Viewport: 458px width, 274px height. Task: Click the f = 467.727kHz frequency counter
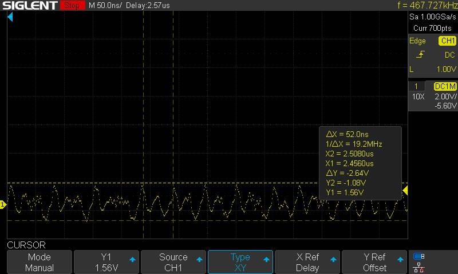pyautogui.click(x=427, y=5)
